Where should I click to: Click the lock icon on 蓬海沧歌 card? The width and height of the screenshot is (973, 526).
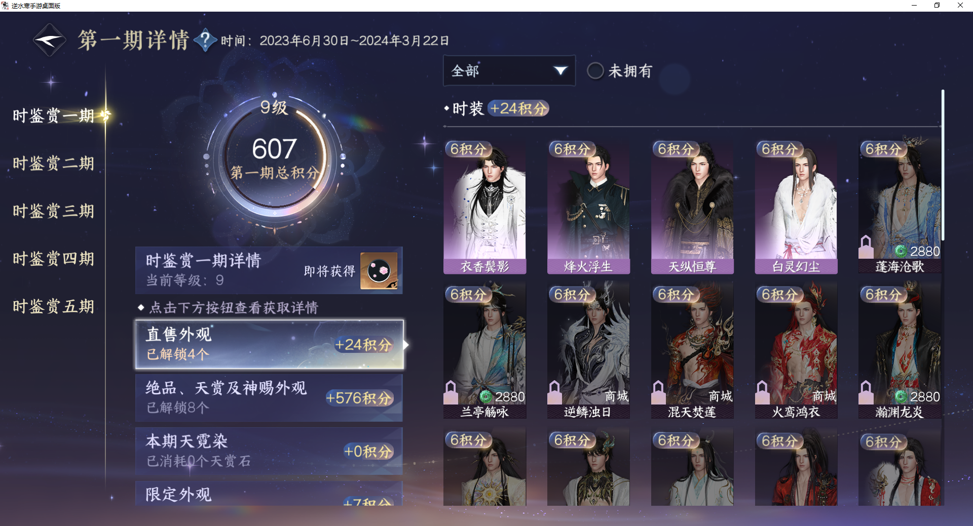[x=866, y=247]
